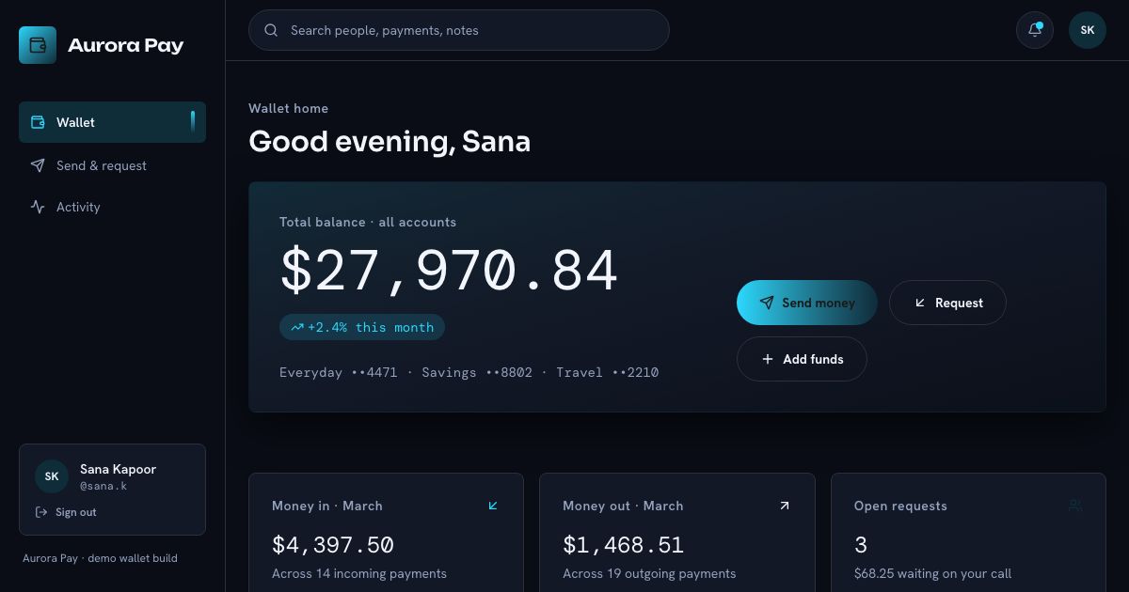The image size is (1129, 592).
Task: Click the +2.4% this month badge
Action: pyautogui.click(x=362, y=327)
